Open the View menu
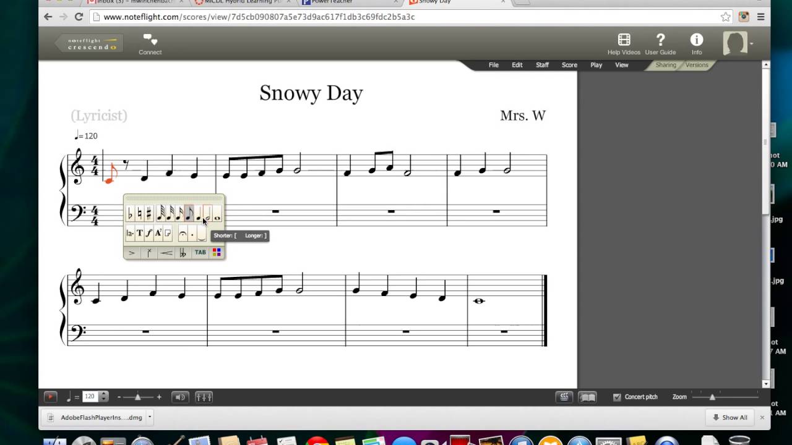Image resolution: width=792 pixels, height=445 pixels. click(x=622, y=65)
